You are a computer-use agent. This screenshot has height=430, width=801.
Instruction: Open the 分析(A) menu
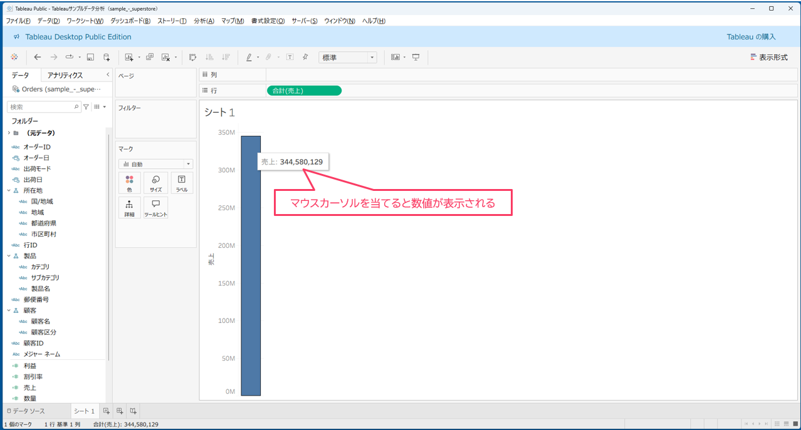[204, 21]
